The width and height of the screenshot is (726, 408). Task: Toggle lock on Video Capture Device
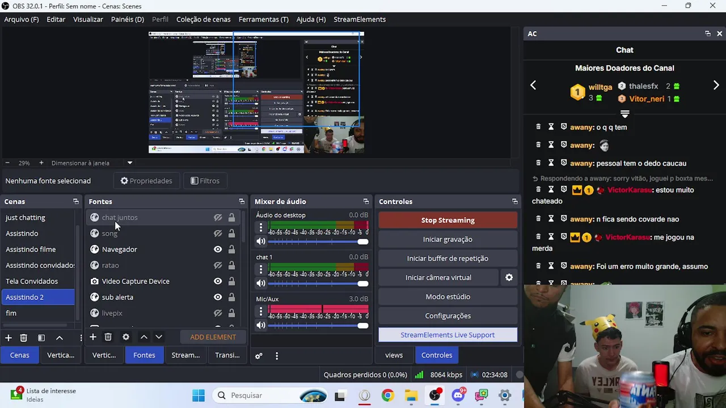tap(231, 281)
